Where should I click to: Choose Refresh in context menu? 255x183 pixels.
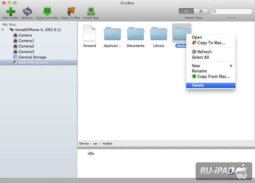click(x=211, y=52)
